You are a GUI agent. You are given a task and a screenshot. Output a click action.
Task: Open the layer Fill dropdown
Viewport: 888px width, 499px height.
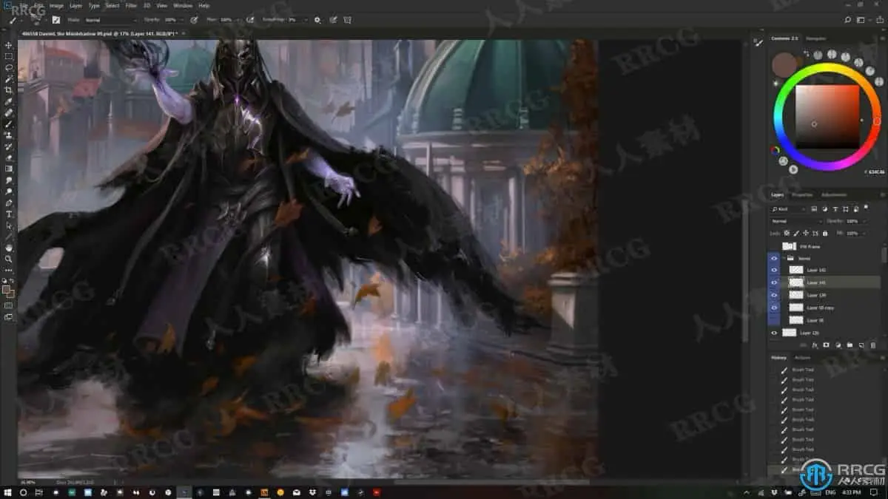coord(863,234)
